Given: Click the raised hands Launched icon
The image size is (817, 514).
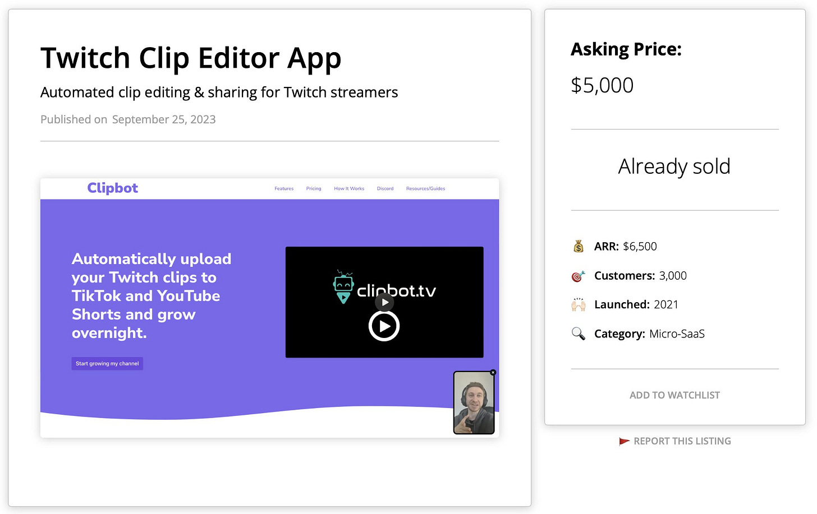Looking at the screenshot, I should [579, 304].
